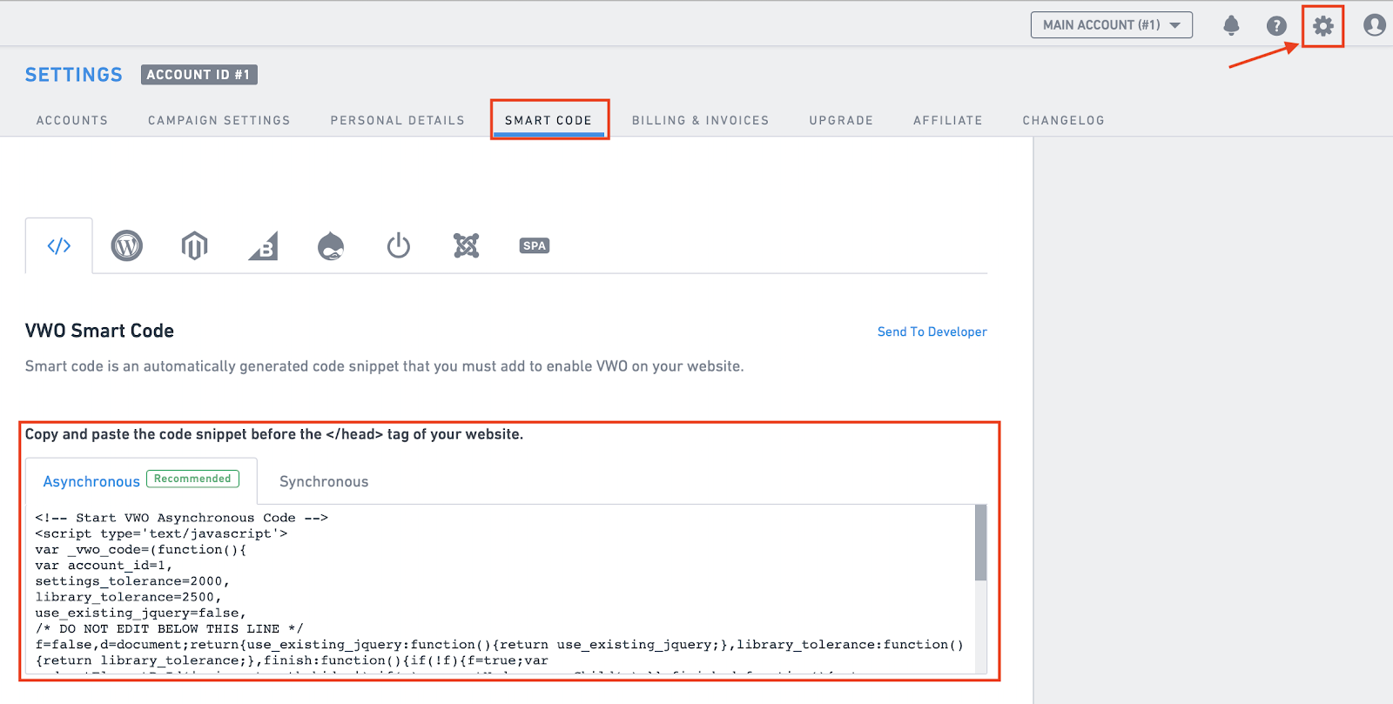Select the WordPress platform icon
The width and height of the screenshot is (1393, 704).
coord(127,246)
